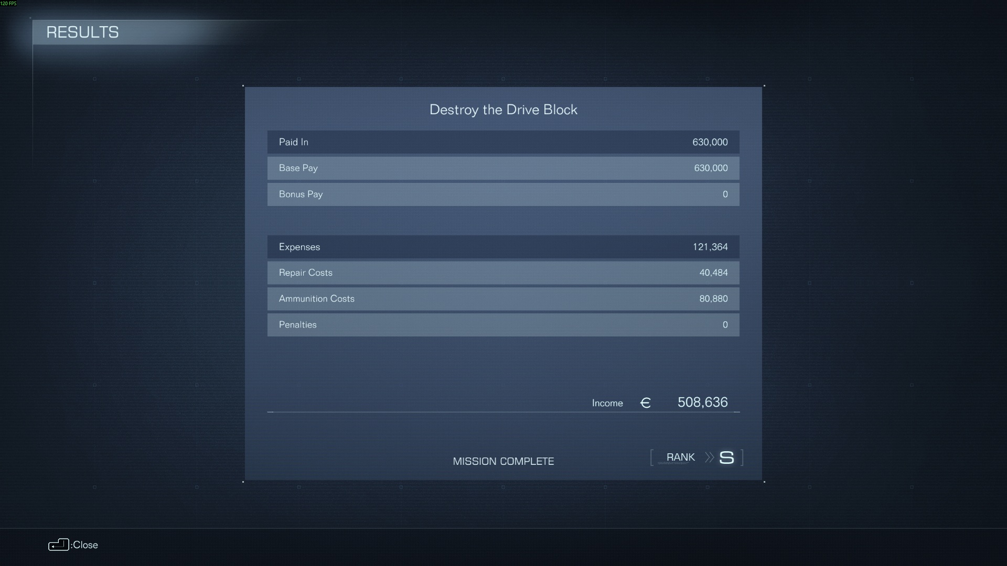
Task: Click the 121,364 expenses value
Action: (710, 247)
